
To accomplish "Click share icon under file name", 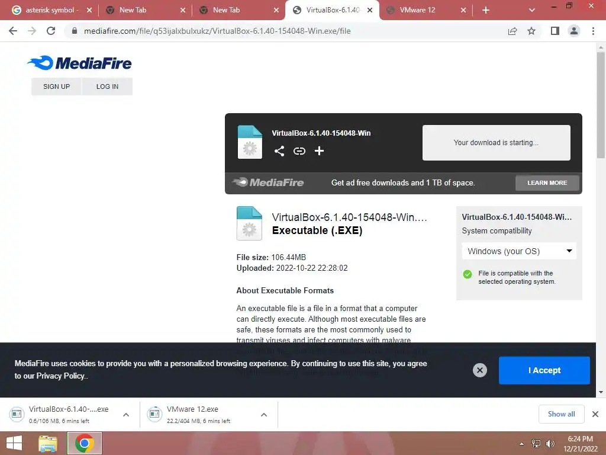I will 279,151.
